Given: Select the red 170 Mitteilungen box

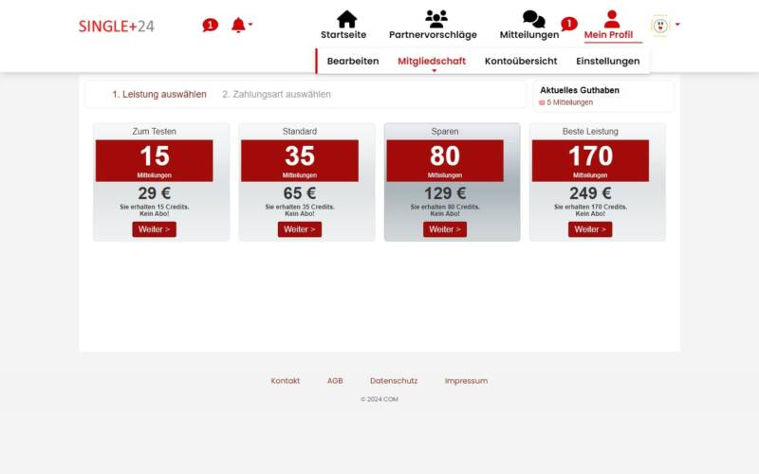Looking at the screenshot, I should click(x=590, y=160).
